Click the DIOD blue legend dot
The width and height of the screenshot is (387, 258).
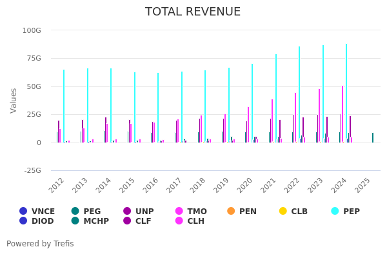(x=23, y=221)
